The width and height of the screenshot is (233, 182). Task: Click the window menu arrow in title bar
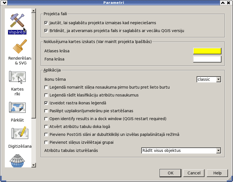coord(4,3)
